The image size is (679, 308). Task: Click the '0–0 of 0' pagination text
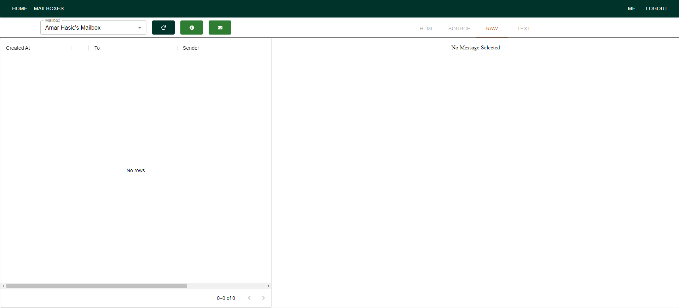click(x=226, y=298)
